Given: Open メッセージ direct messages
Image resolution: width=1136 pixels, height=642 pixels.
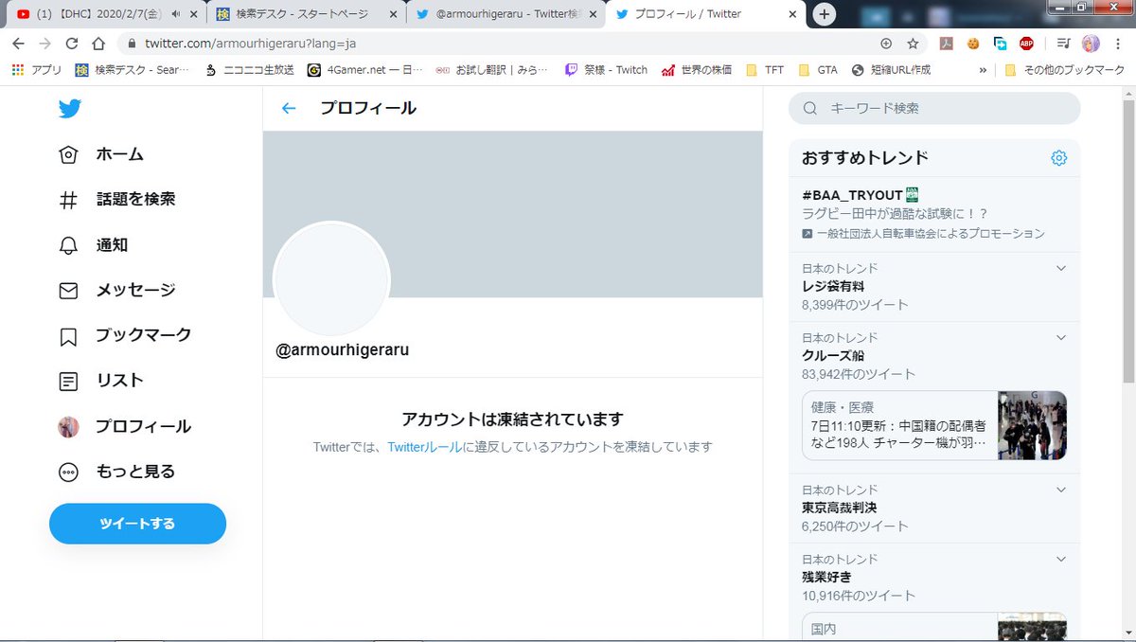Looking at the screenshot, I should coord(116,291).
